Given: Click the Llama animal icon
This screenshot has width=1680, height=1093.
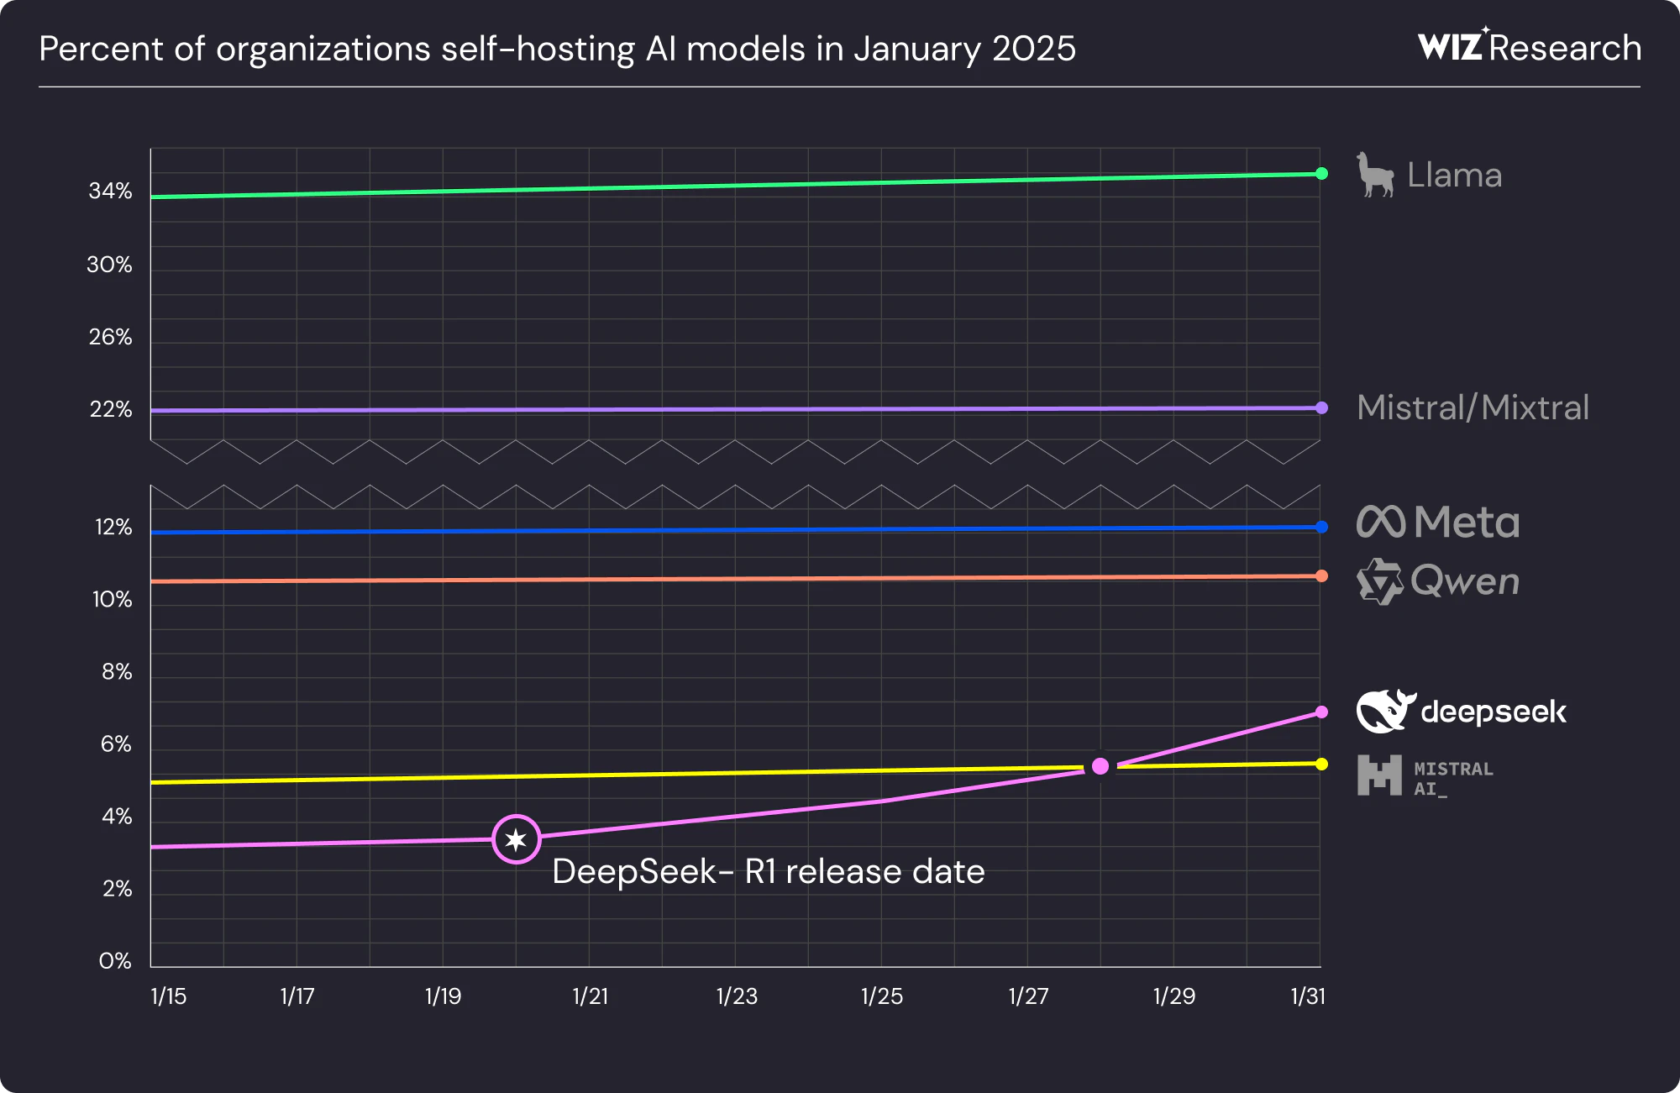Looking at the screenshot, I should pyautogui.click(x=1375, y=175).
